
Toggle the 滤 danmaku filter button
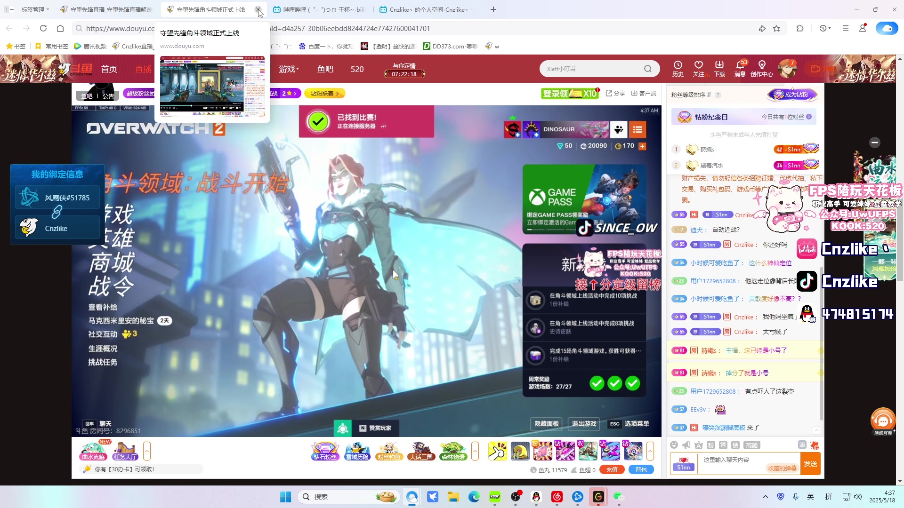click(802, 444)
